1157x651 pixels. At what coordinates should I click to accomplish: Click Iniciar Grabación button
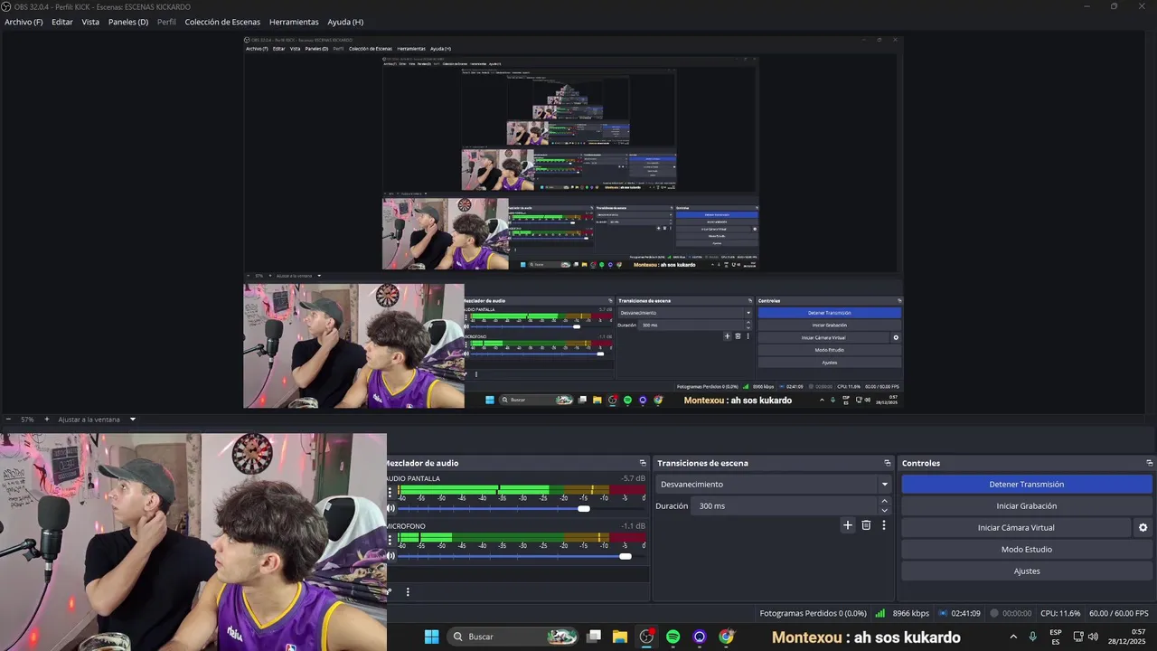click(1027, 506)
